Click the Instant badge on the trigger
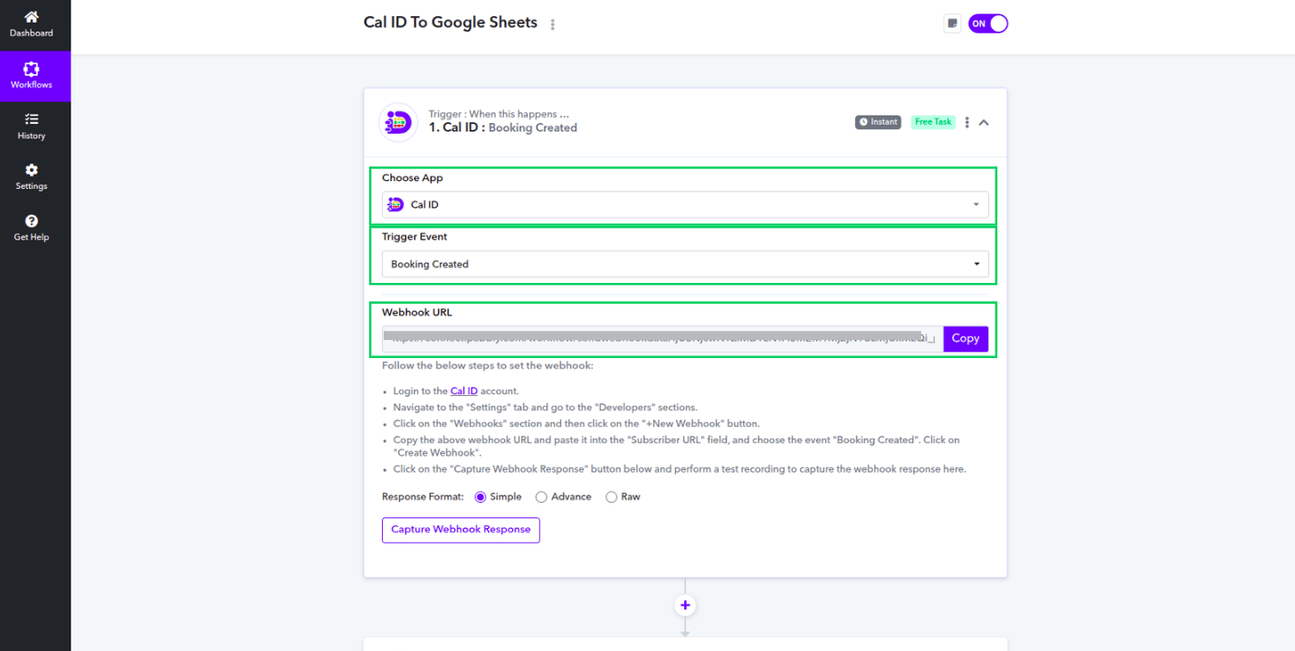Viewport: 1295px width, 651px height. click(x=878, y=122)
